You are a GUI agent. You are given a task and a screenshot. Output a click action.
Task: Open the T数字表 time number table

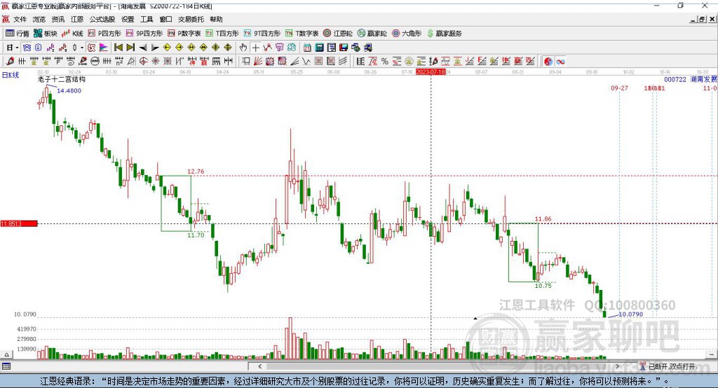[x=302, y=34]
